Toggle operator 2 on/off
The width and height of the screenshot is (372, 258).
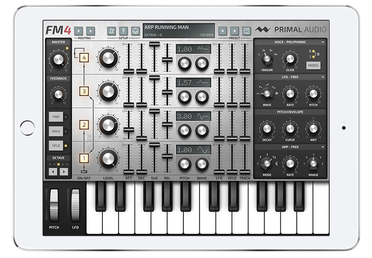84,125
